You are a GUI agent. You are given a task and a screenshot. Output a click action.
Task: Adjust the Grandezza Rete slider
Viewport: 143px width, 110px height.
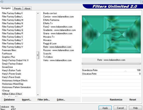(111, 70)
